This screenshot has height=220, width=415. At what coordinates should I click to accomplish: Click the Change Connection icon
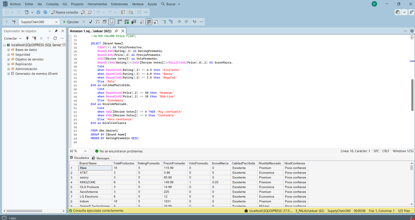(14, 22)
